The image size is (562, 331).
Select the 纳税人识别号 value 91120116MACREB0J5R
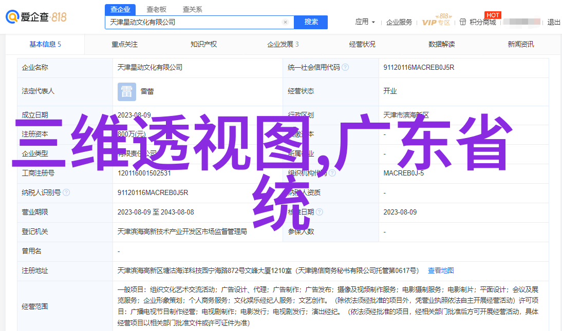pyautogui.click(x=153, y=193)
